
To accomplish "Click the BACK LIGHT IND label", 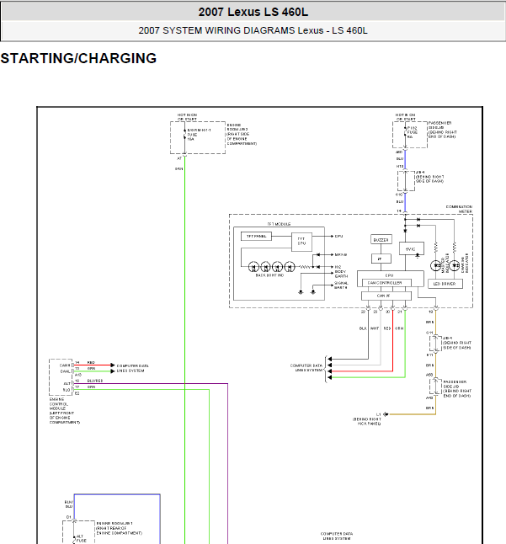I will (x=269, y=275).
